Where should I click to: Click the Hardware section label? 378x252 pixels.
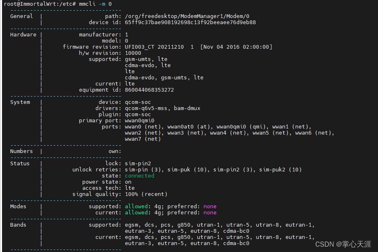(23, 34)
